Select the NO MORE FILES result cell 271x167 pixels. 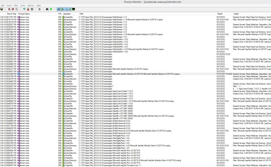tap(223, 54)
